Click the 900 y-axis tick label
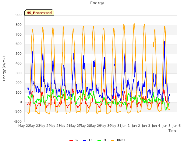Image resolution: width=195 pixels, height=146 pixels. tap(19, 15)
